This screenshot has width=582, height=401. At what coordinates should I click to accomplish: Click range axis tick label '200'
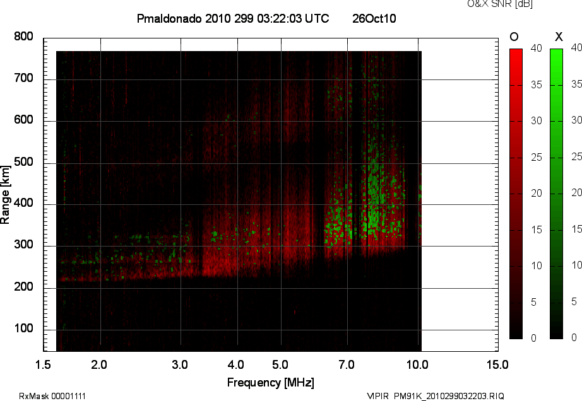[x=24, y=287]
